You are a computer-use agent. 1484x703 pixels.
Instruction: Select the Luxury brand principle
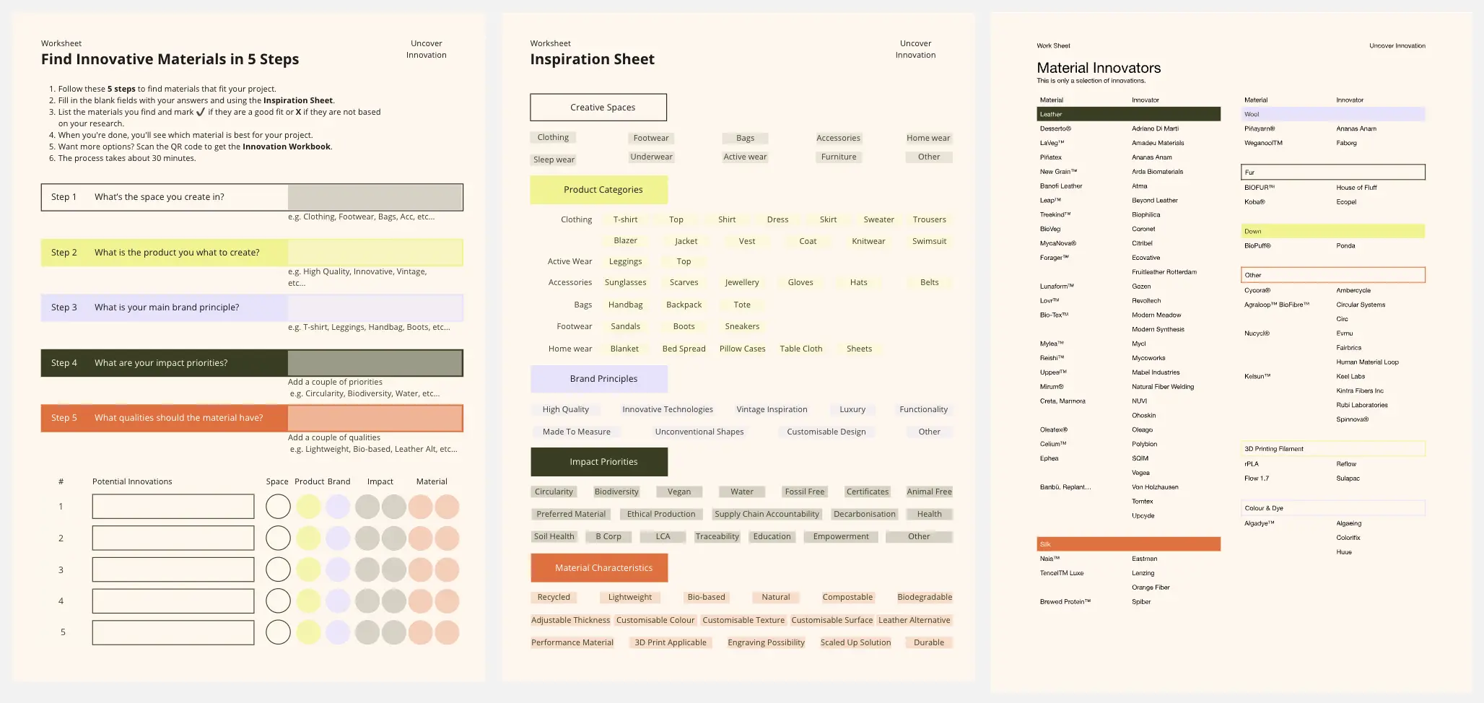852,409
